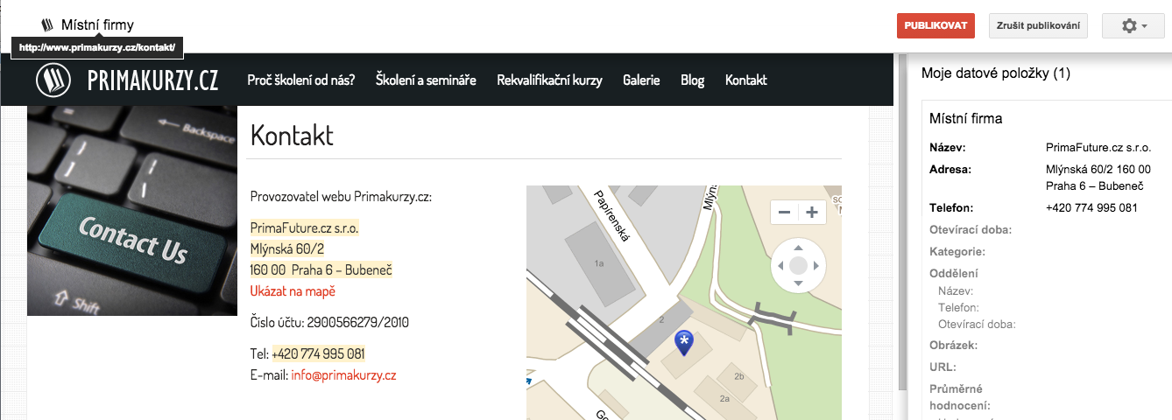This screenshot has width=1172, height=420.
Task: Click the Místní firmy logo icon
Action: (x=47, y=25)
